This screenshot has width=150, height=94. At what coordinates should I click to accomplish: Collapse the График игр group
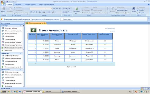[x=21, y=53]
